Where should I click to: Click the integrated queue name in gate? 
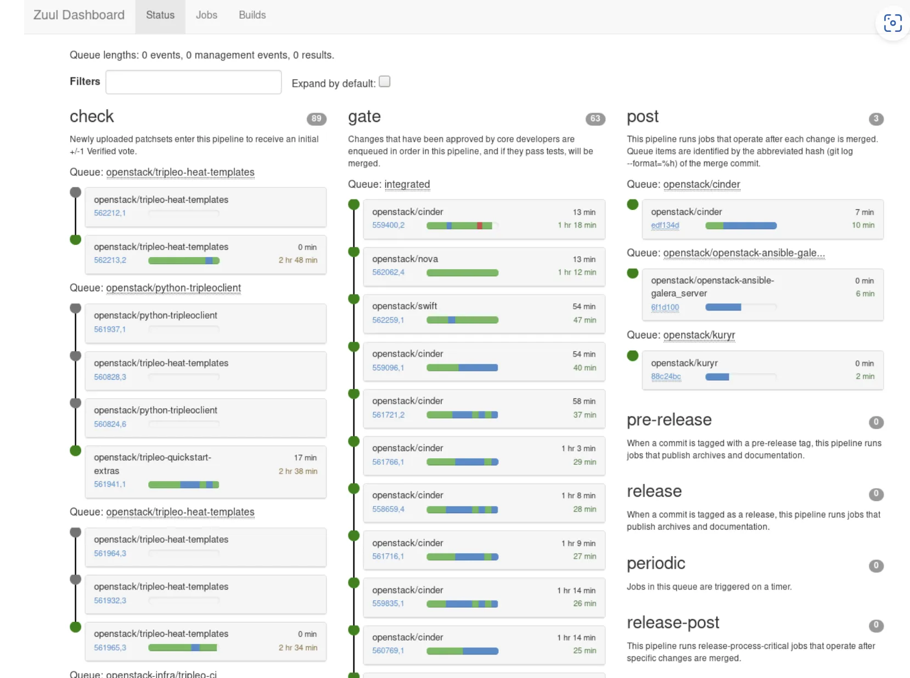407,185
